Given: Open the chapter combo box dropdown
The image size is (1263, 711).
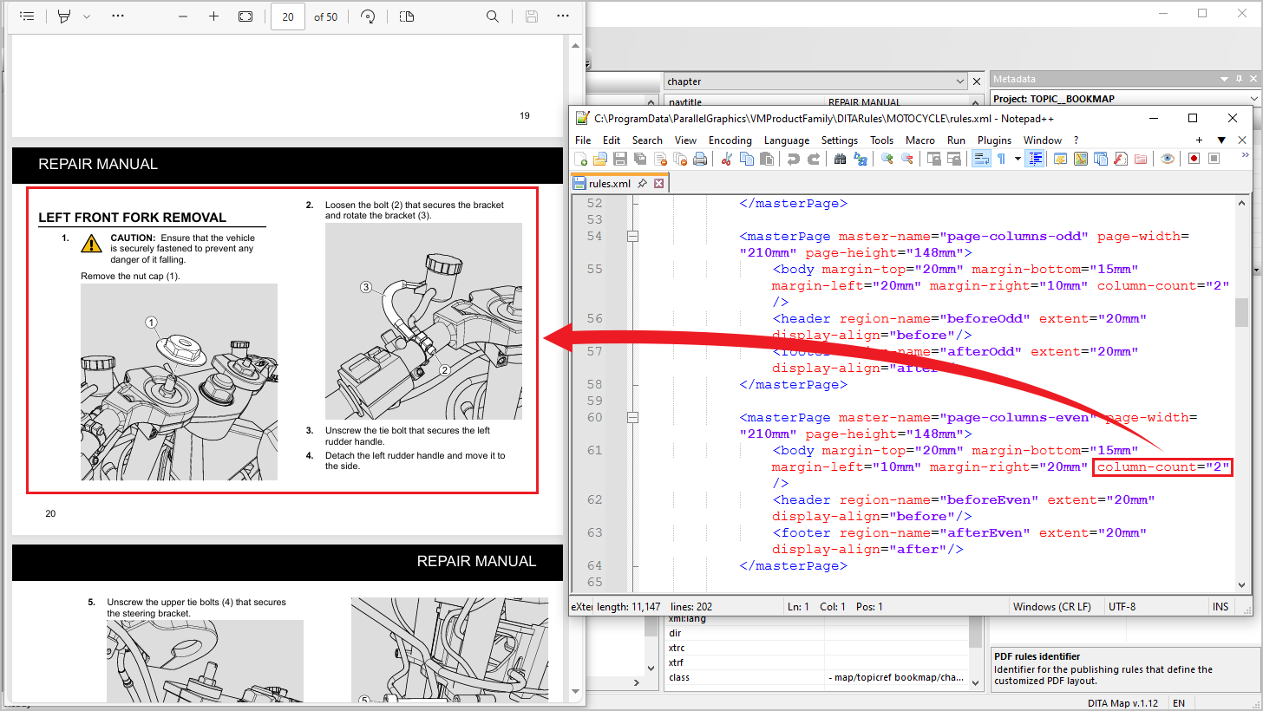Looking at the screenshot, I should coord(961,81).
